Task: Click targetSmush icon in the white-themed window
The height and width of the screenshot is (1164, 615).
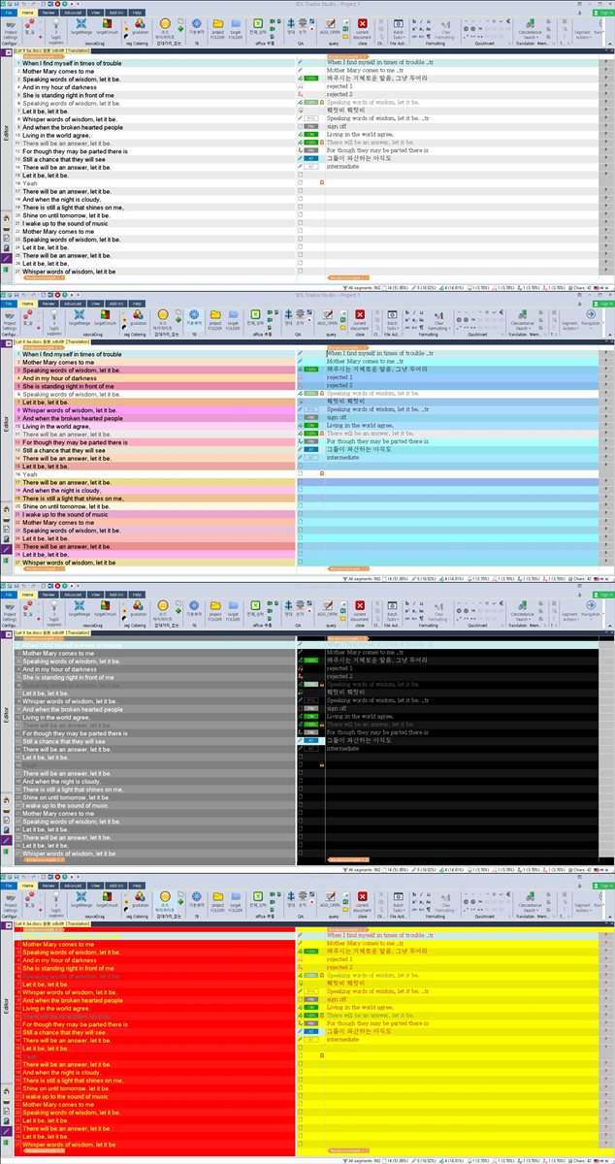Action: coord(106,26)
